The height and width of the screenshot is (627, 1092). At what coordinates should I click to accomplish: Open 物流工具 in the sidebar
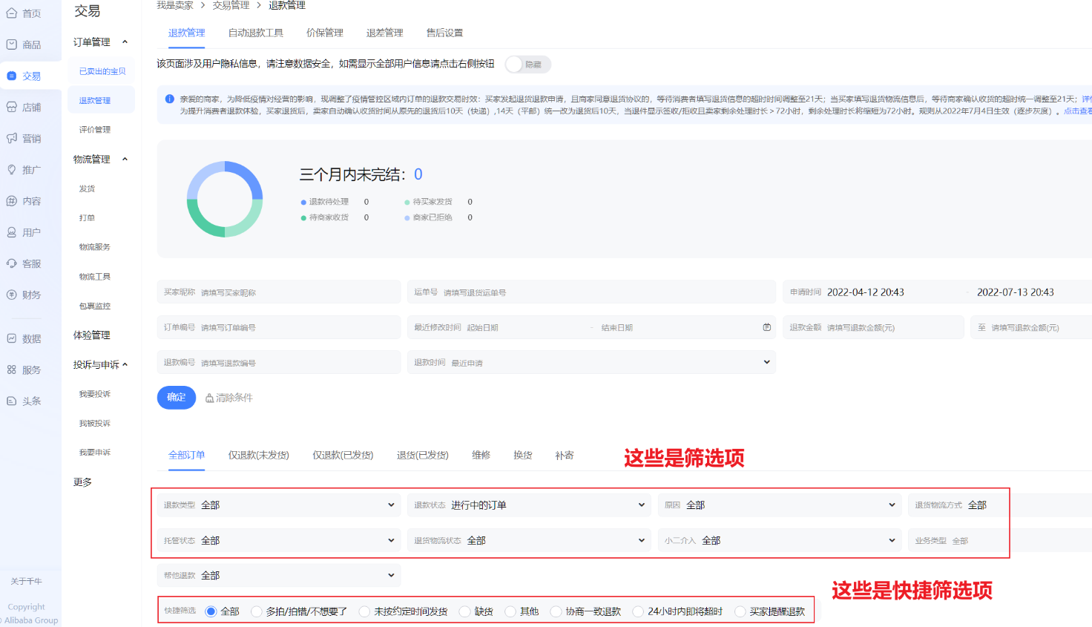point(95,277)
